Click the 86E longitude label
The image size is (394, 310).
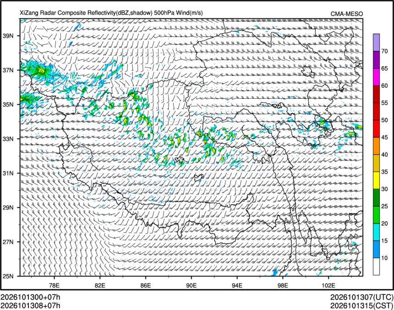(146, 285)
